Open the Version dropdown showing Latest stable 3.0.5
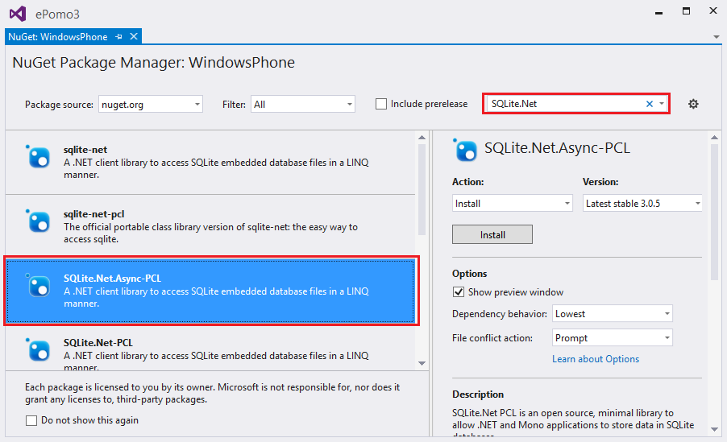Screen dimensions: 727x442 pyautogui.click(x=642, y=204)
